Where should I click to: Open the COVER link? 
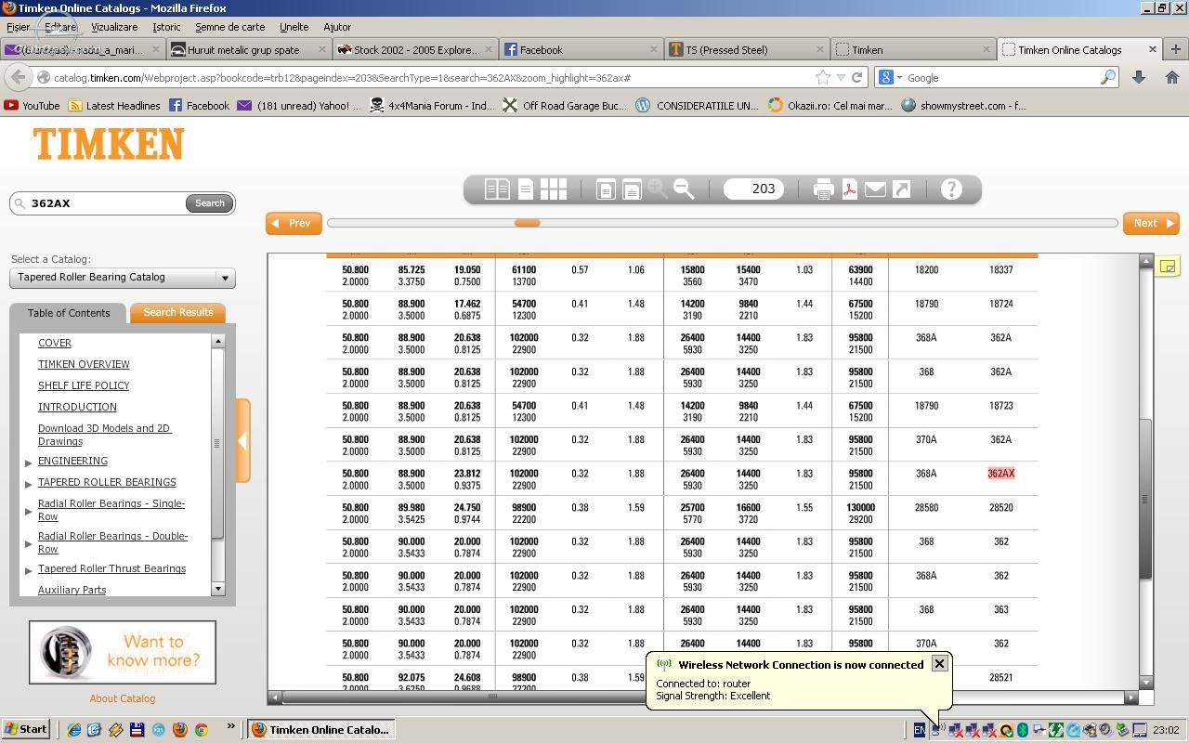55,343
